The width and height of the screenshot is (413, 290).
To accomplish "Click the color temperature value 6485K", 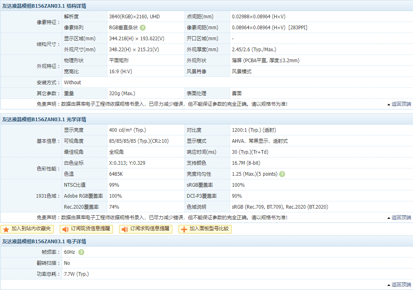I will coord(116,174).
